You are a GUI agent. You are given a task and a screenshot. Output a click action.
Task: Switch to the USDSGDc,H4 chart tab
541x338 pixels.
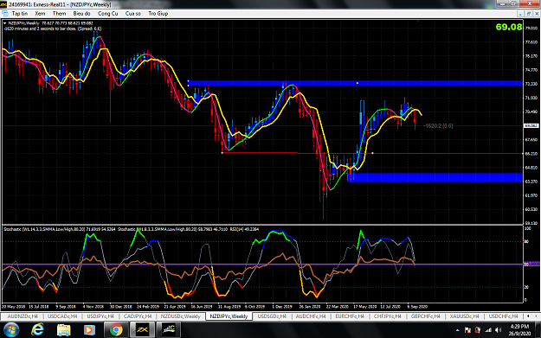(272, 316)
